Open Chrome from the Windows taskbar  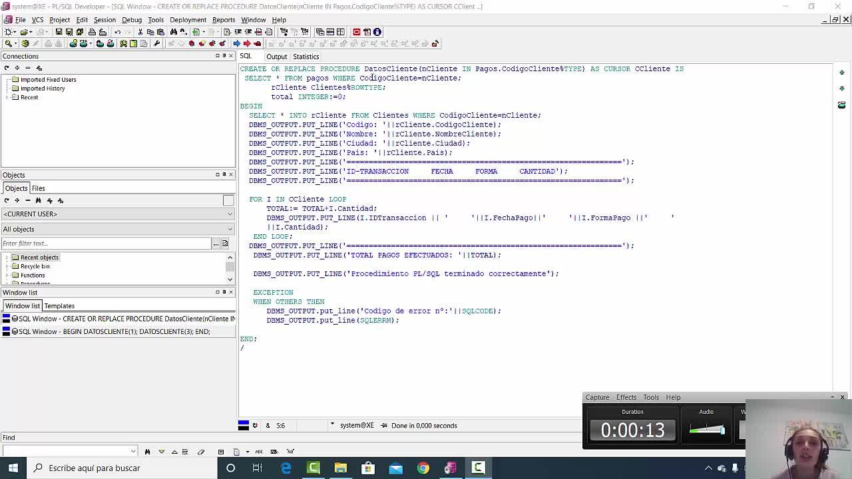(423, 468)
